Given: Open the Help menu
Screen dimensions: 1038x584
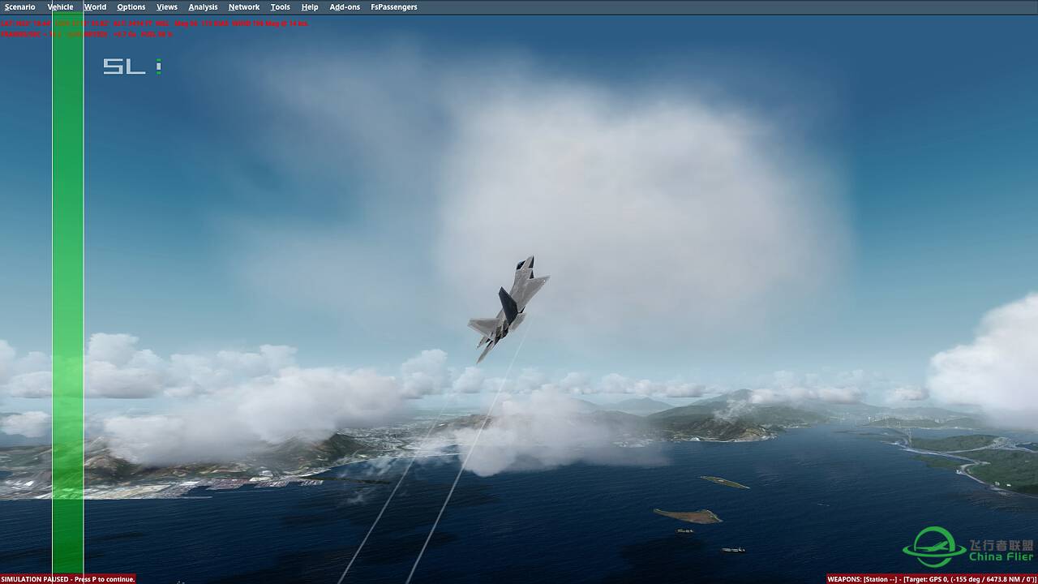Looking at the screenshot, I should pyautogui.click(x=310, y=7).
